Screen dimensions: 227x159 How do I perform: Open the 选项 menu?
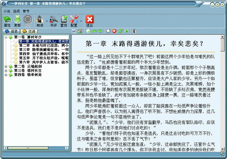point(16,11)
